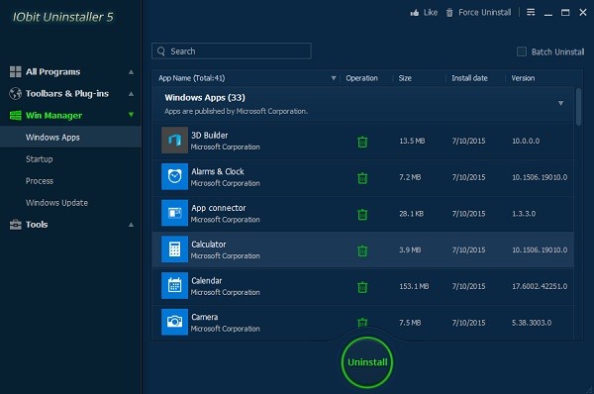Viewport: 594px width, 394px height.
Task: Collapse the Windows Apps (33) group
Action: [560, 103]
